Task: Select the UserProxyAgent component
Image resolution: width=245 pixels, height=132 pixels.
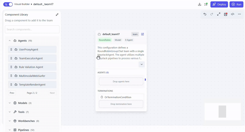Action: click(32, 50)
